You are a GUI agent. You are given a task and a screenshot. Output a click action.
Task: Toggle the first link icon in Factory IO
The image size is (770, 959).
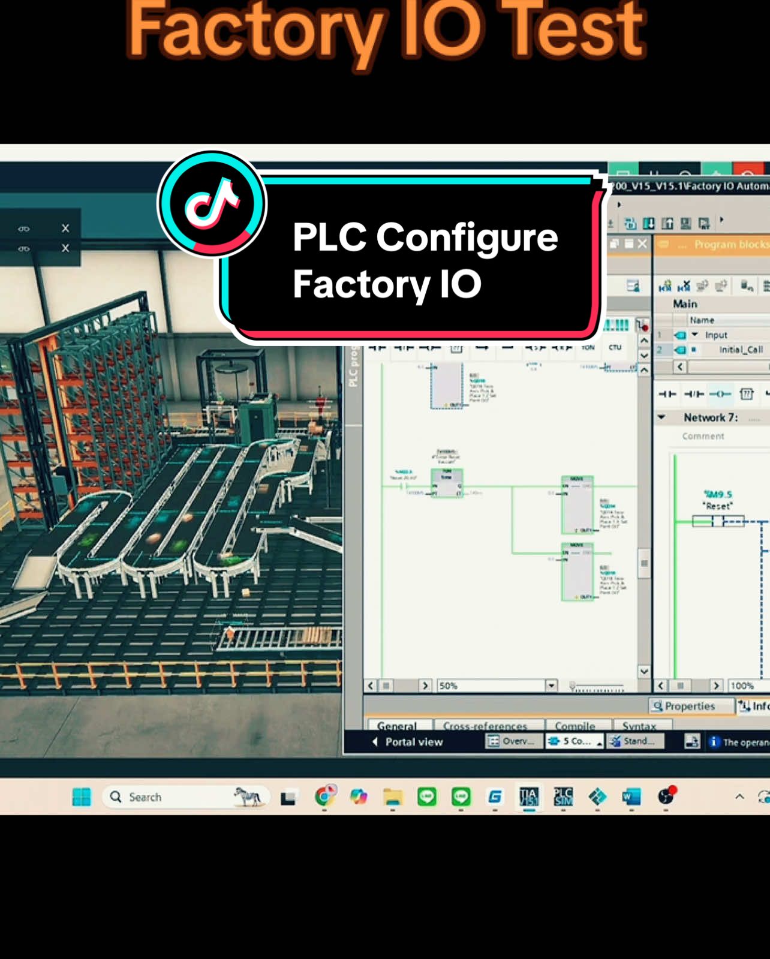pyautogui.click(x=23, y=229)
